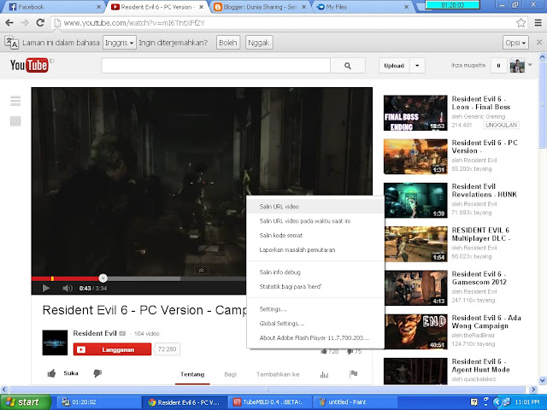Click the Upload button
The image size is (547, 410).
pos(394,66)
